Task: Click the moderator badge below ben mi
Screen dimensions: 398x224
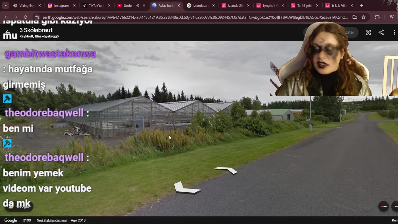Action: [x=7, y=143]
